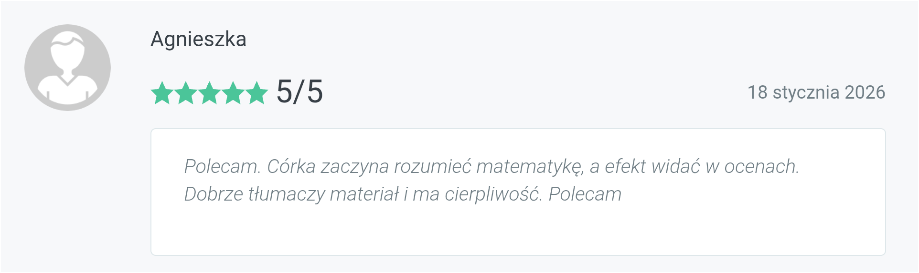Click the fifth (last) rating star

coord(257,93)
